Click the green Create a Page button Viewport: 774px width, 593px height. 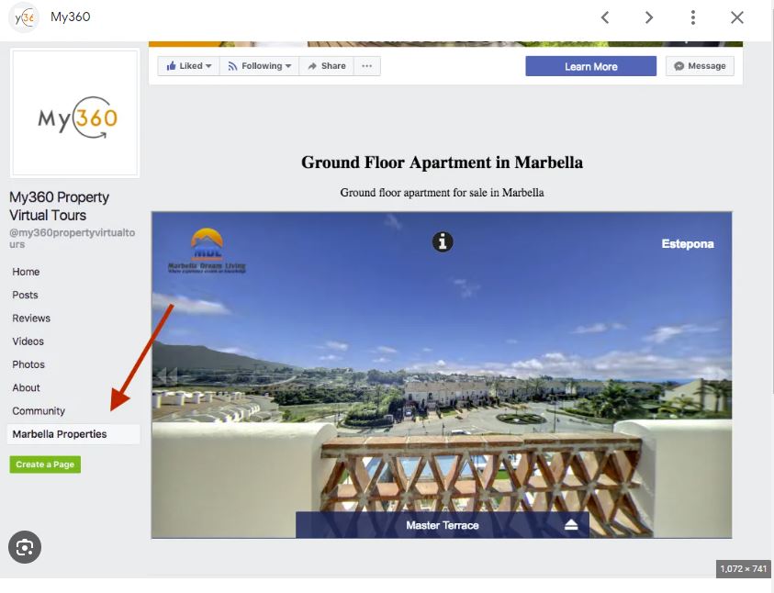45,464
